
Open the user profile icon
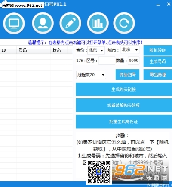43,23
